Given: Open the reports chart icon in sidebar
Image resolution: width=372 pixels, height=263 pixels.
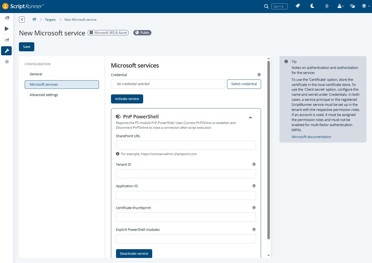Looking at the screenshot, I should point(7,40).
